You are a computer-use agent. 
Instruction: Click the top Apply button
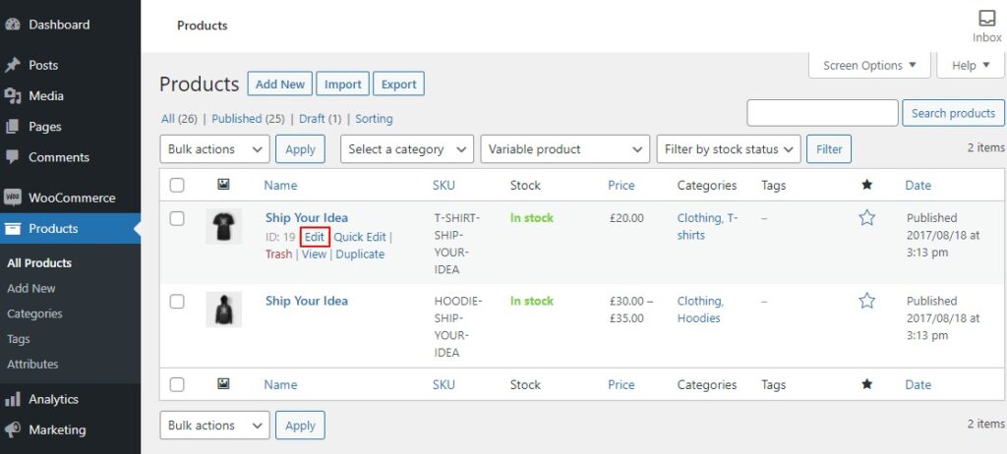(x=301, y=149)
